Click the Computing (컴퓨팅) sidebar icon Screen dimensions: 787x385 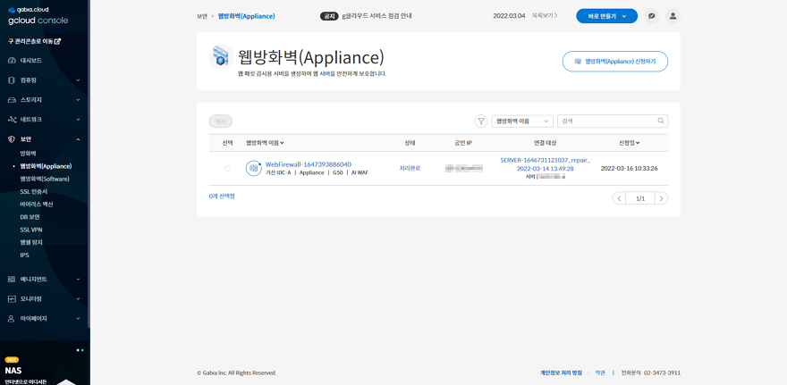tap(12, 80)
